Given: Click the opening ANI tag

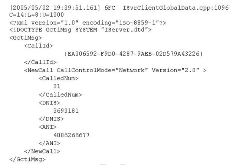Looking at the screenshot, I should pyautogui.click(x=47, y=127).
